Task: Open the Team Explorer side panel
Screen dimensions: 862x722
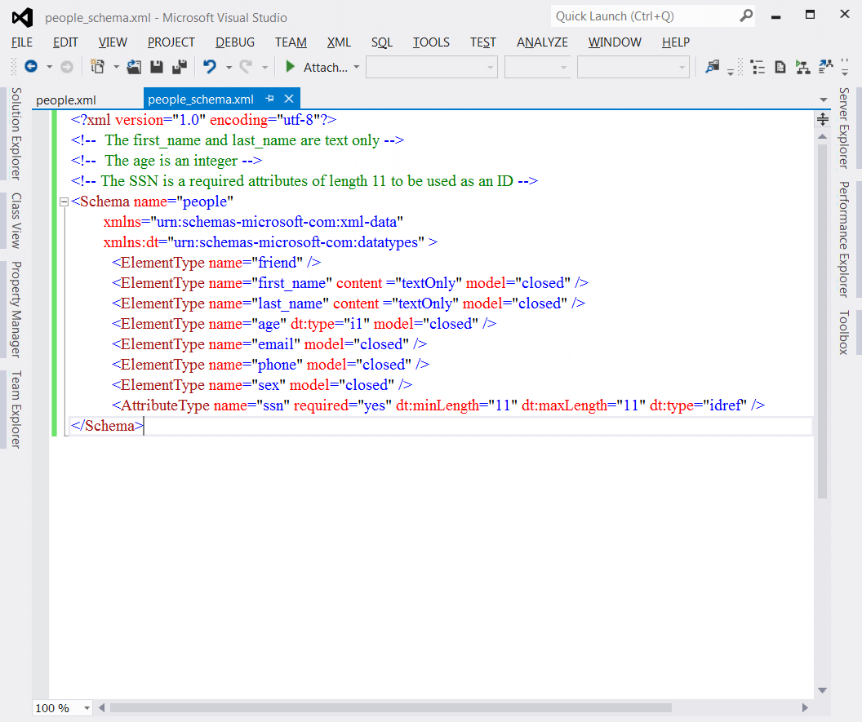Action: point(16,410)
